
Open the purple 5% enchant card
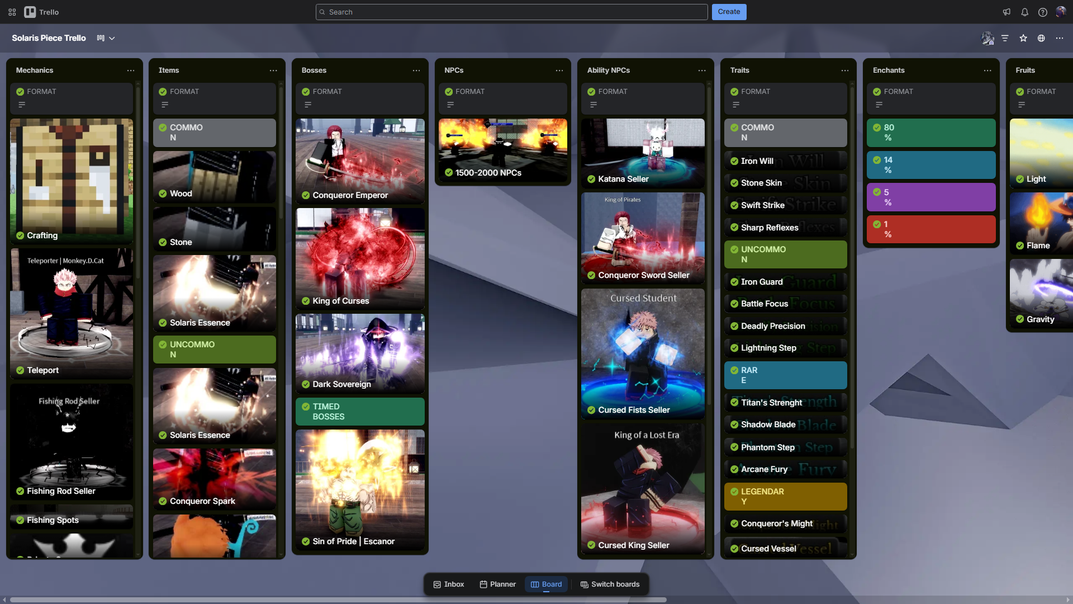pyautogui.click(x=931, y=197)
